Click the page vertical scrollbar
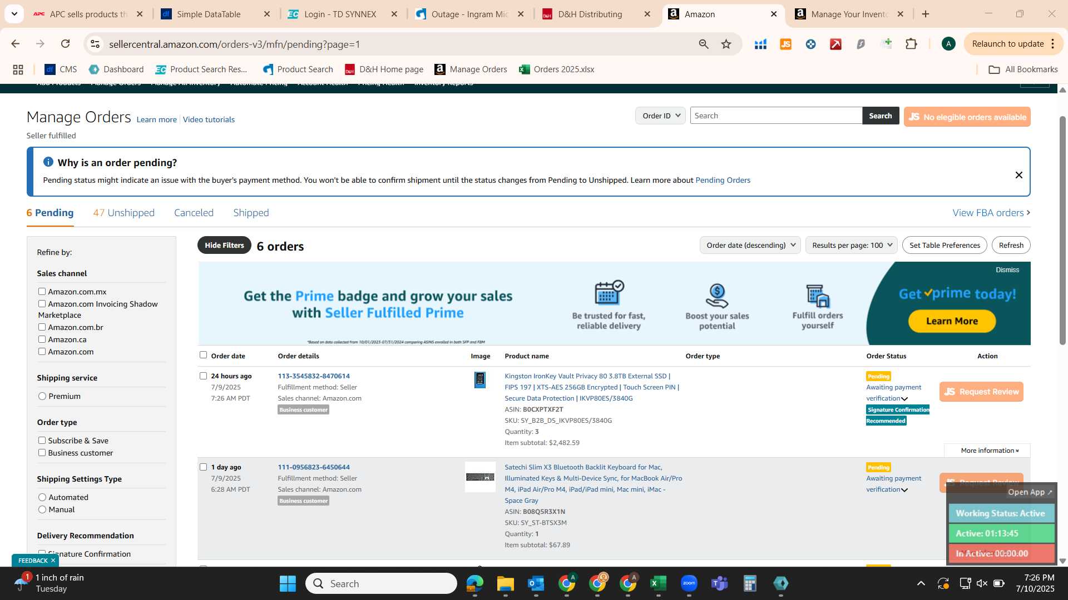The image size is (1068, 600). coord(1062,231)
